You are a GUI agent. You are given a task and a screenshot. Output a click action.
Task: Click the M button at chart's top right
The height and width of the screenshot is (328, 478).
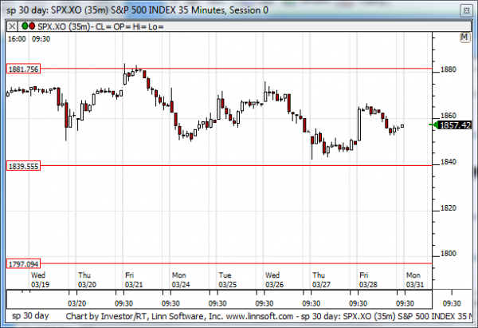click(464, 38)
